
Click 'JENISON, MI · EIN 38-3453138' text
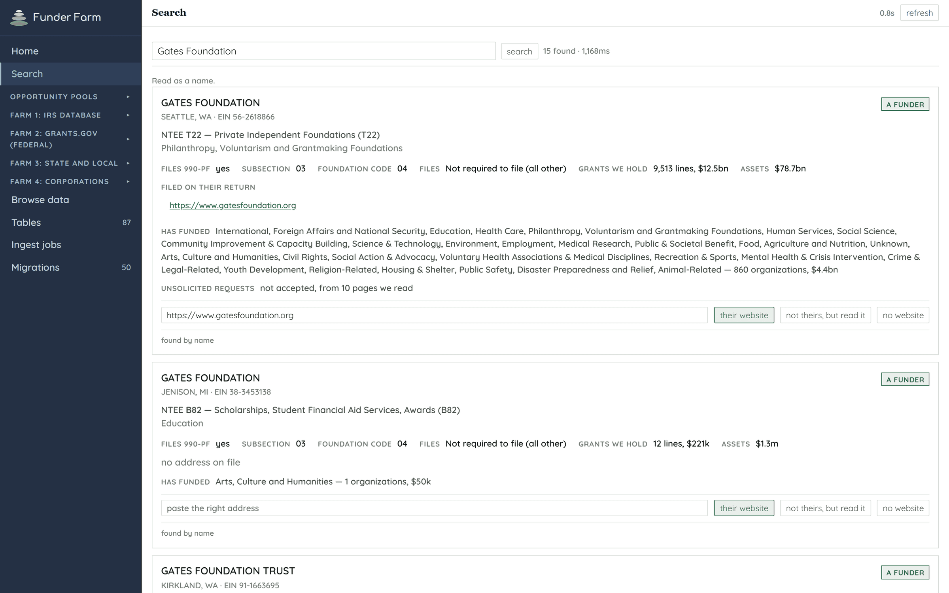click(216, 392)
